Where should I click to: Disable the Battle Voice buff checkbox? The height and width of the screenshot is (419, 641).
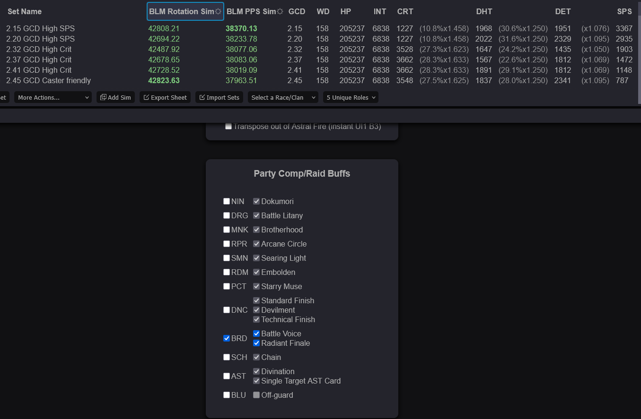point(256,333)
